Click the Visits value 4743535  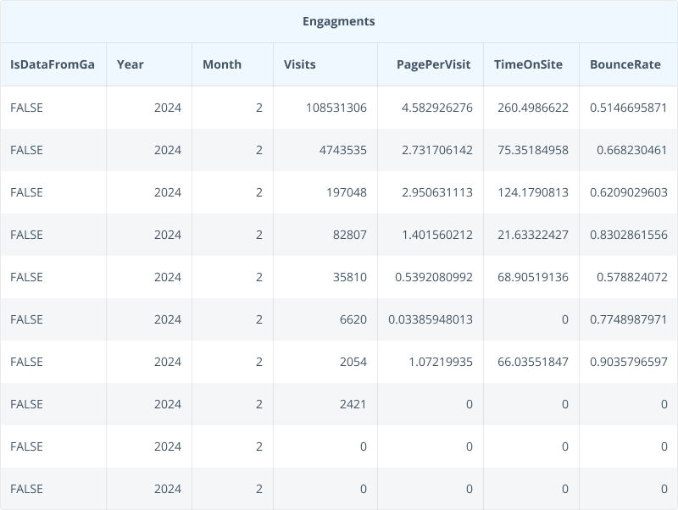(343, 150)
